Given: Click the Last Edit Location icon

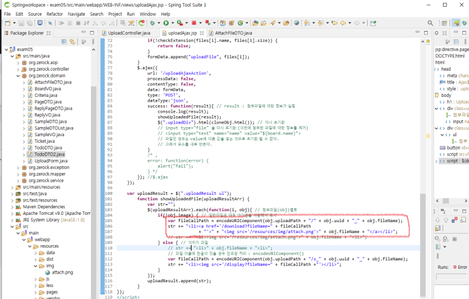Looking at the screenshot, I should point(334,23).
